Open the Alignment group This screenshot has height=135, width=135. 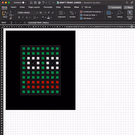click(62, 14)
